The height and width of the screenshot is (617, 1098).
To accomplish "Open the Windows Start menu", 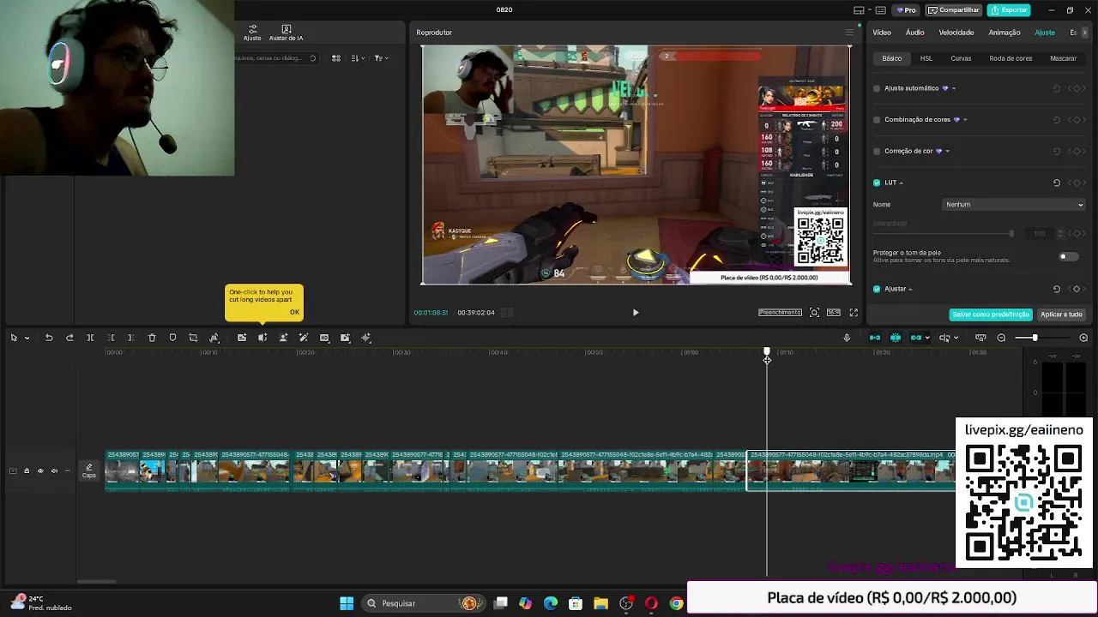I will point(347,603).
